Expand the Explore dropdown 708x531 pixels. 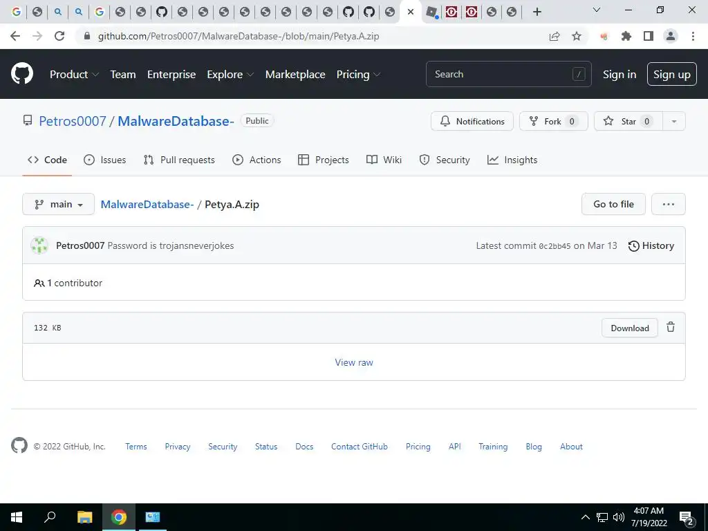[x=230, y=75]
